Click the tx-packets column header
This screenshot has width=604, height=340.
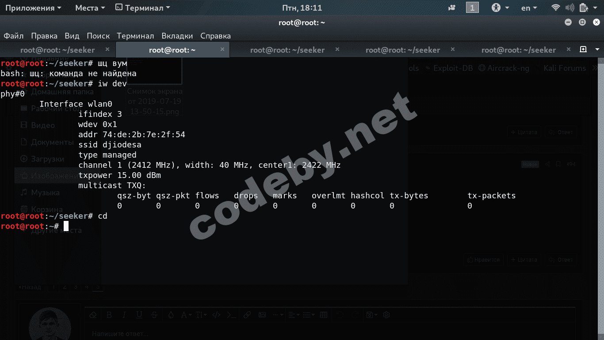point(492,196)
